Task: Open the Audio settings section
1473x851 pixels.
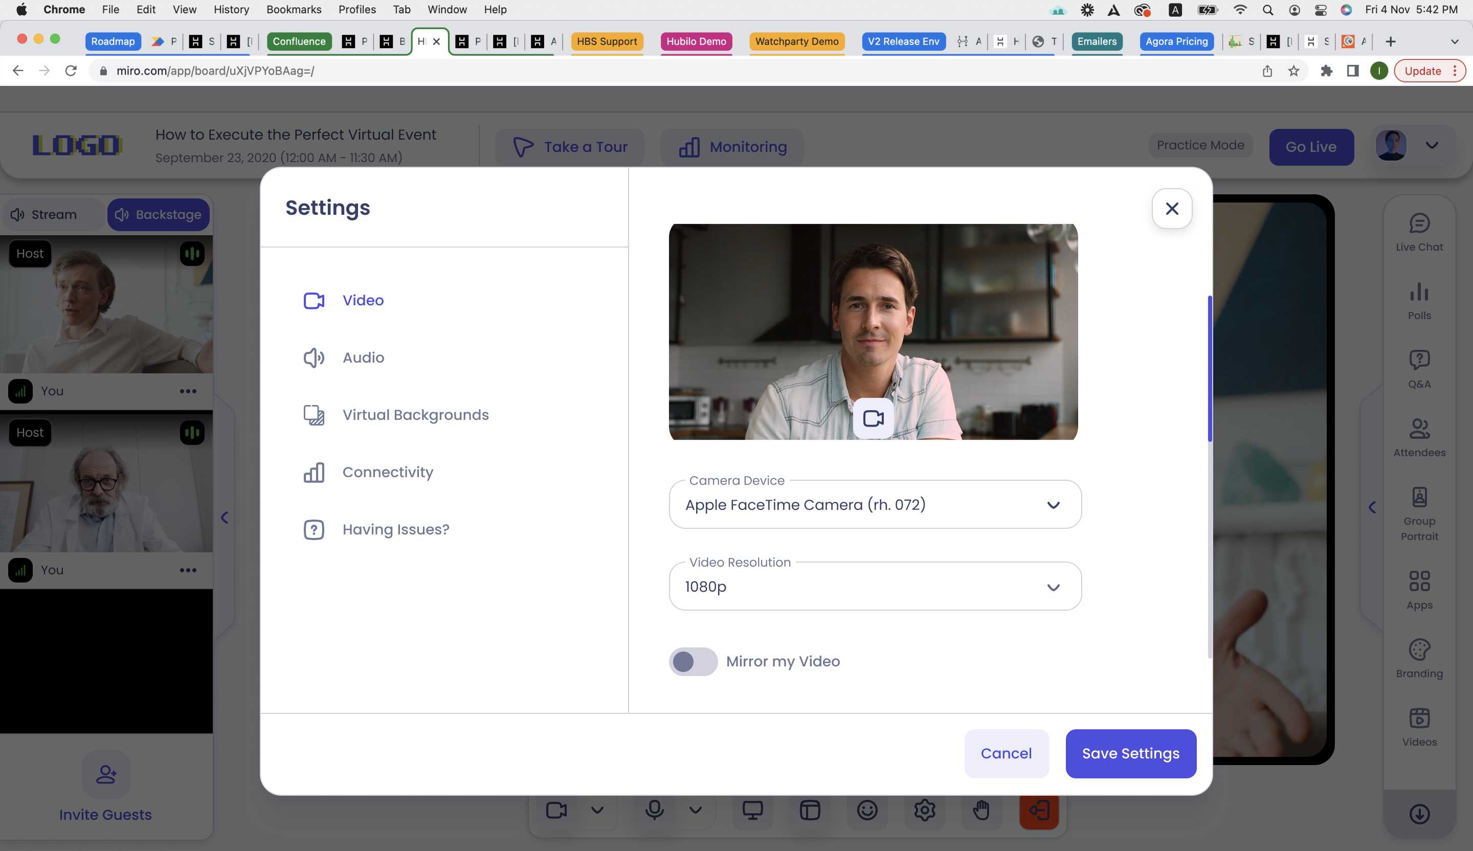Action: (344, 357)
